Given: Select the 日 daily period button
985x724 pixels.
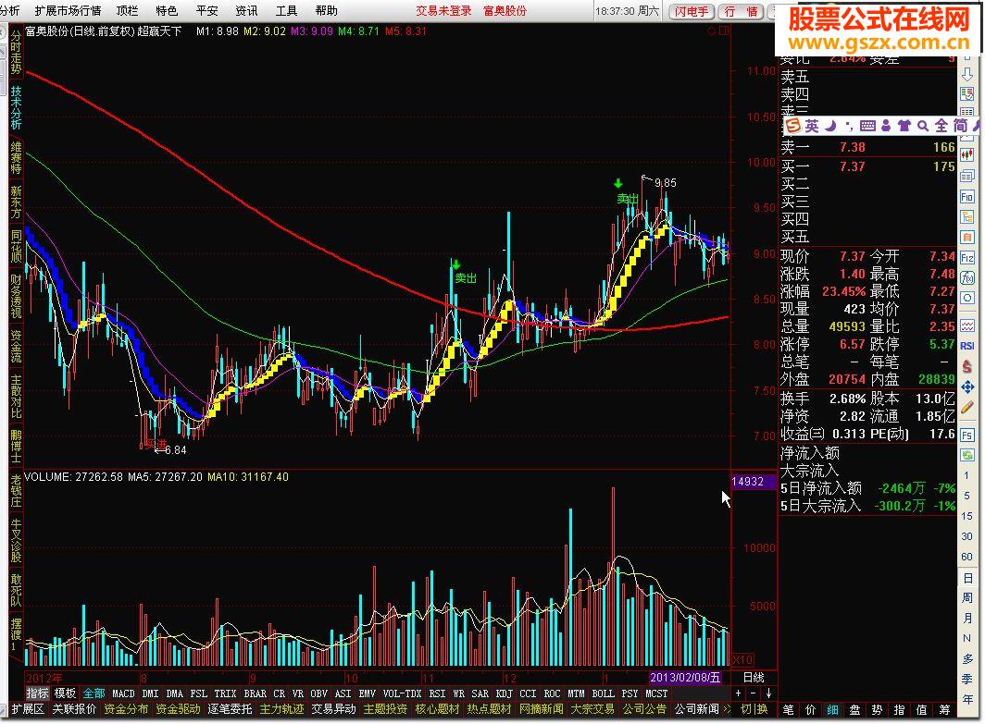Looking at the screenshot, I should click(x=967, y=577).
